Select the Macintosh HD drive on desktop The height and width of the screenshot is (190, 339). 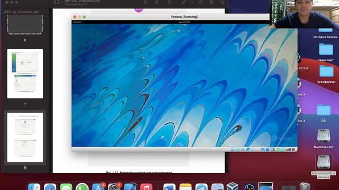tap(324, 135)
